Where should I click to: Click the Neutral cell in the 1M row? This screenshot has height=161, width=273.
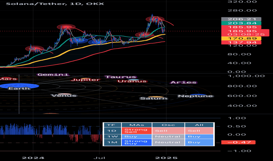[168, 142]
